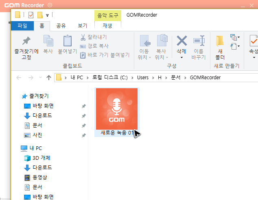Open GOM Recorder settings gear
The height and width of the screenshot is (200, 258).
click(x=50, y=5)
